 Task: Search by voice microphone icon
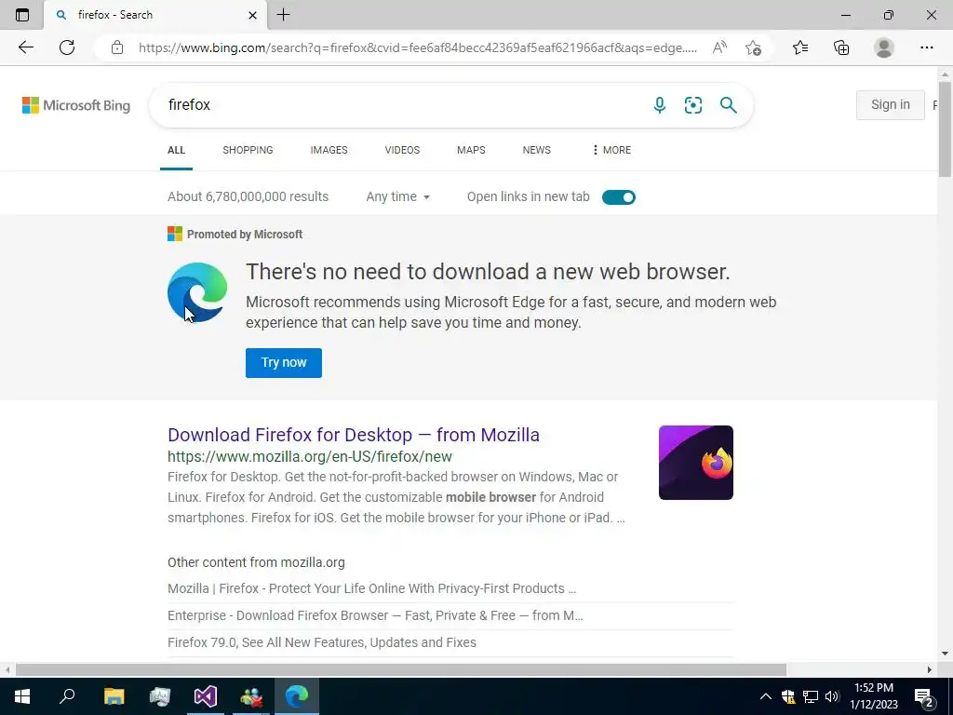click(x=660, y=105)
